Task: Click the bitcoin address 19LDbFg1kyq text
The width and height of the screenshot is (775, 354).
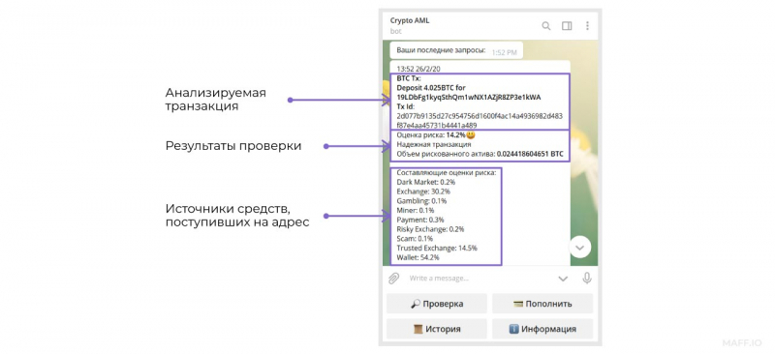Action: point(469,98)
